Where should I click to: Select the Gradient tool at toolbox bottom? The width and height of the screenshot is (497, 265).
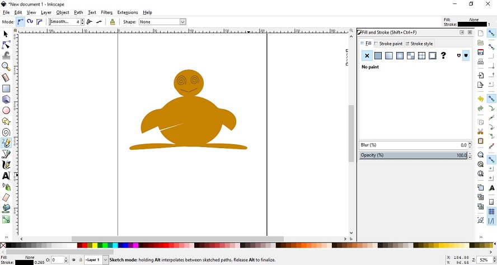point(6,219)
